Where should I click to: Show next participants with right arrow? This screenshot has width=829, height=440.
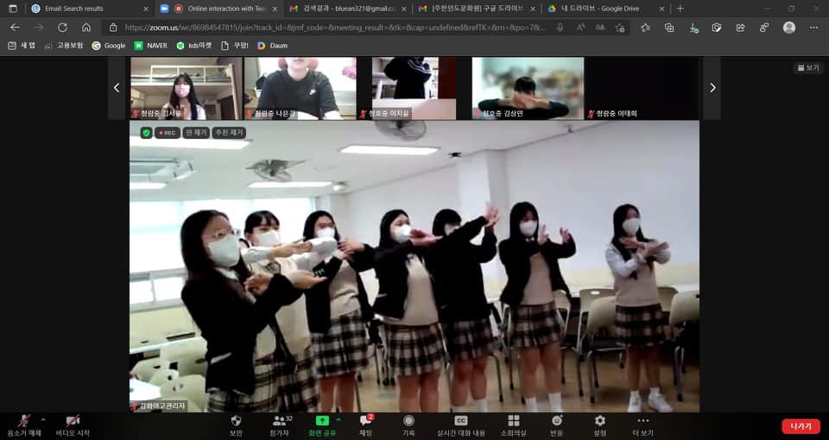tap(712, 87)
